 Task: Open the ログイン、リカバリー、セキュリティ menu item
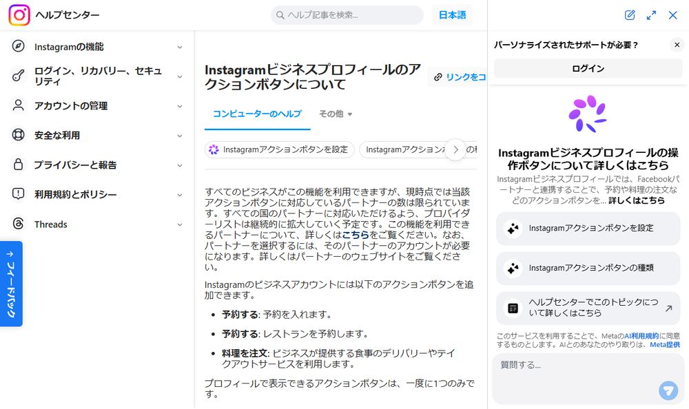pos(96,76)
